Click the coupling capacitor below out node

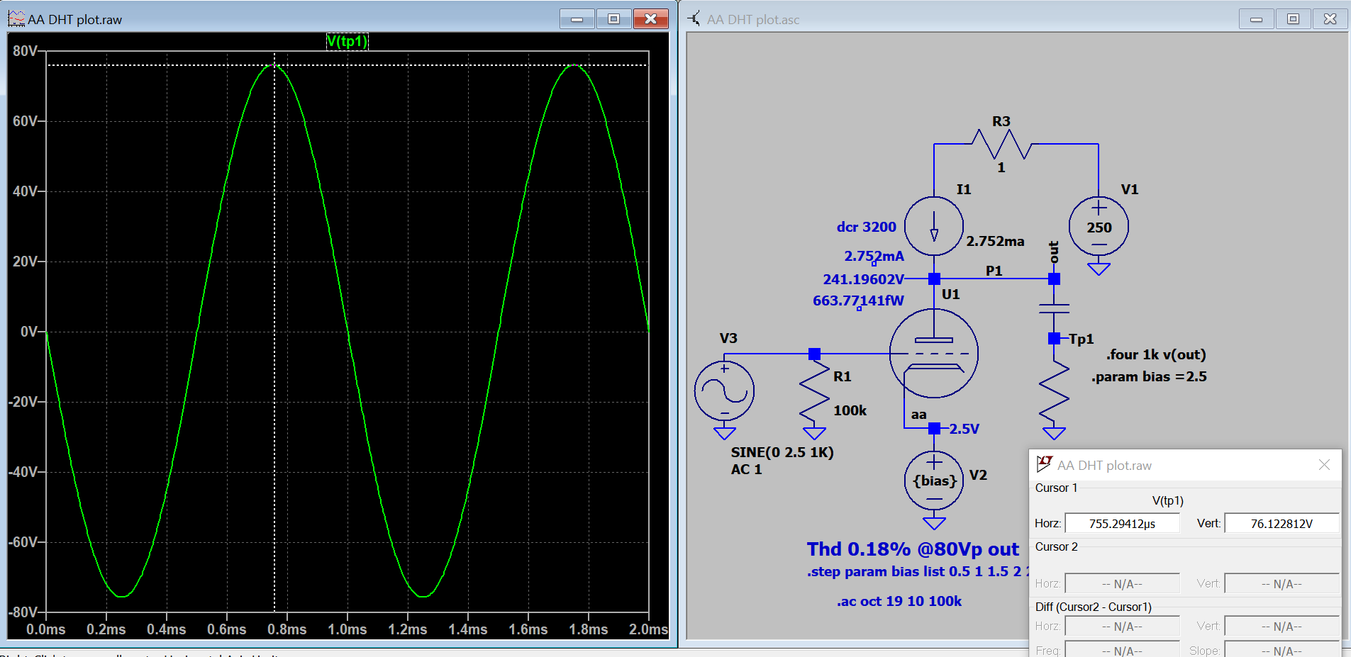[1054, 308]
